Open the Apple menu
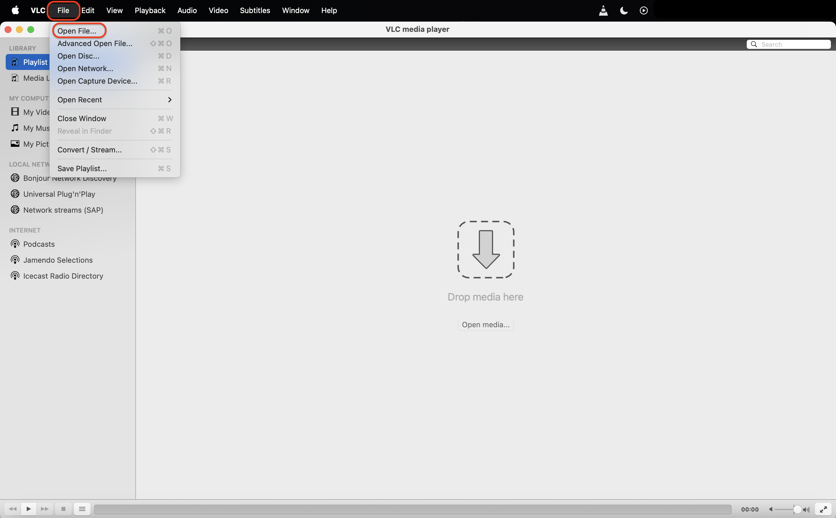 coord(15,10)
